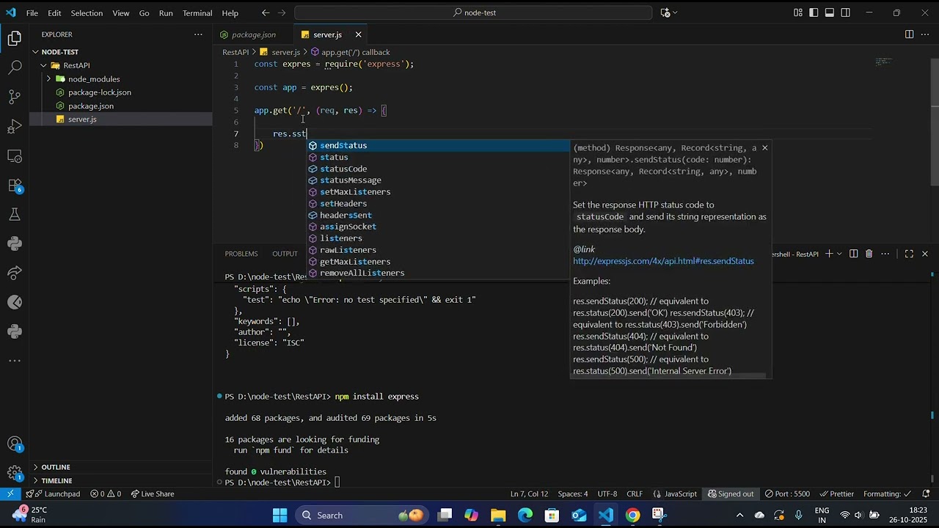Switch to the PROBLEMS panel tab
Viewport: 939px width, 528px height.
[241, 254]
